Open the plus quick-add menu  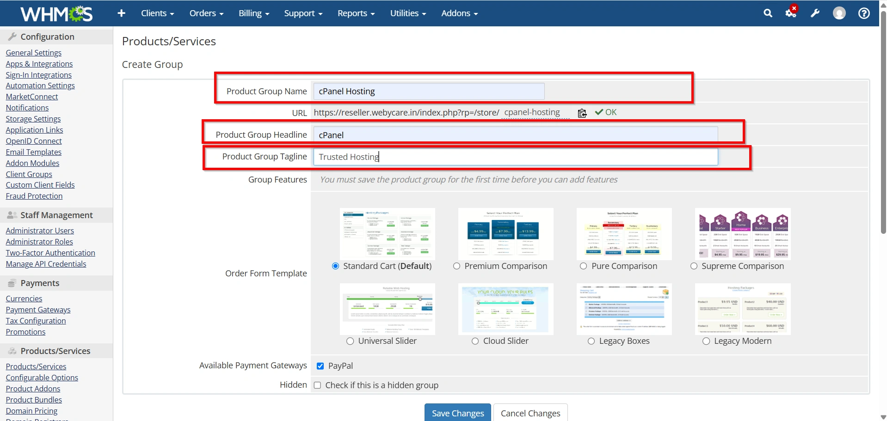[121, 13]
